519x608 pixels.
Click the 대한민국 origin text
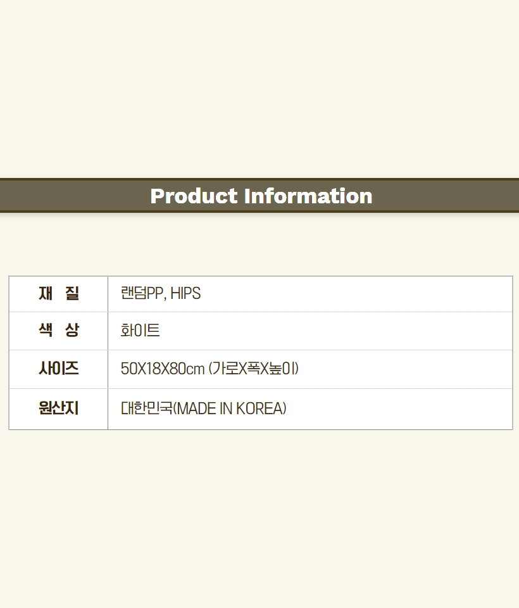(x=146, y=408)
